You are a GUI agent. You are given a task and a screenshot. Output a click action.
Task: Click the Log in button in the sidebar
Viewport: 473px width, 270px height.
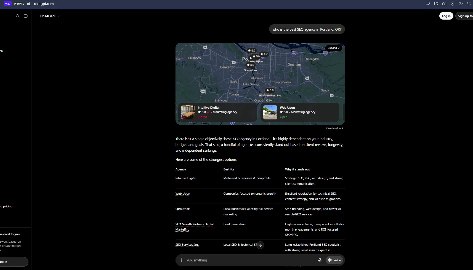tap(14, 262)
